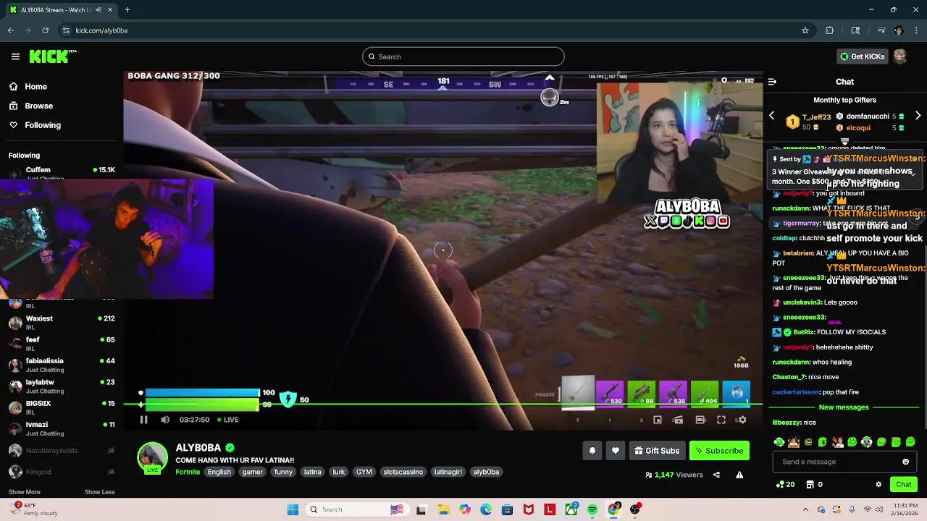Show hidden system tray icons
The image size is (927, 521).
[805, 509]
